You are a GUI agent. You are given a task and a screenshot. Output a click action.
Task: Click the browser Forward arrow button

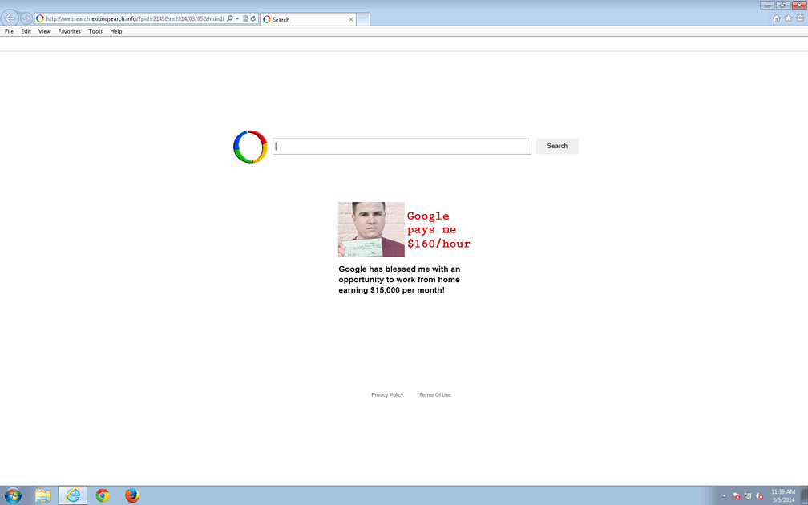coord(26,18)
